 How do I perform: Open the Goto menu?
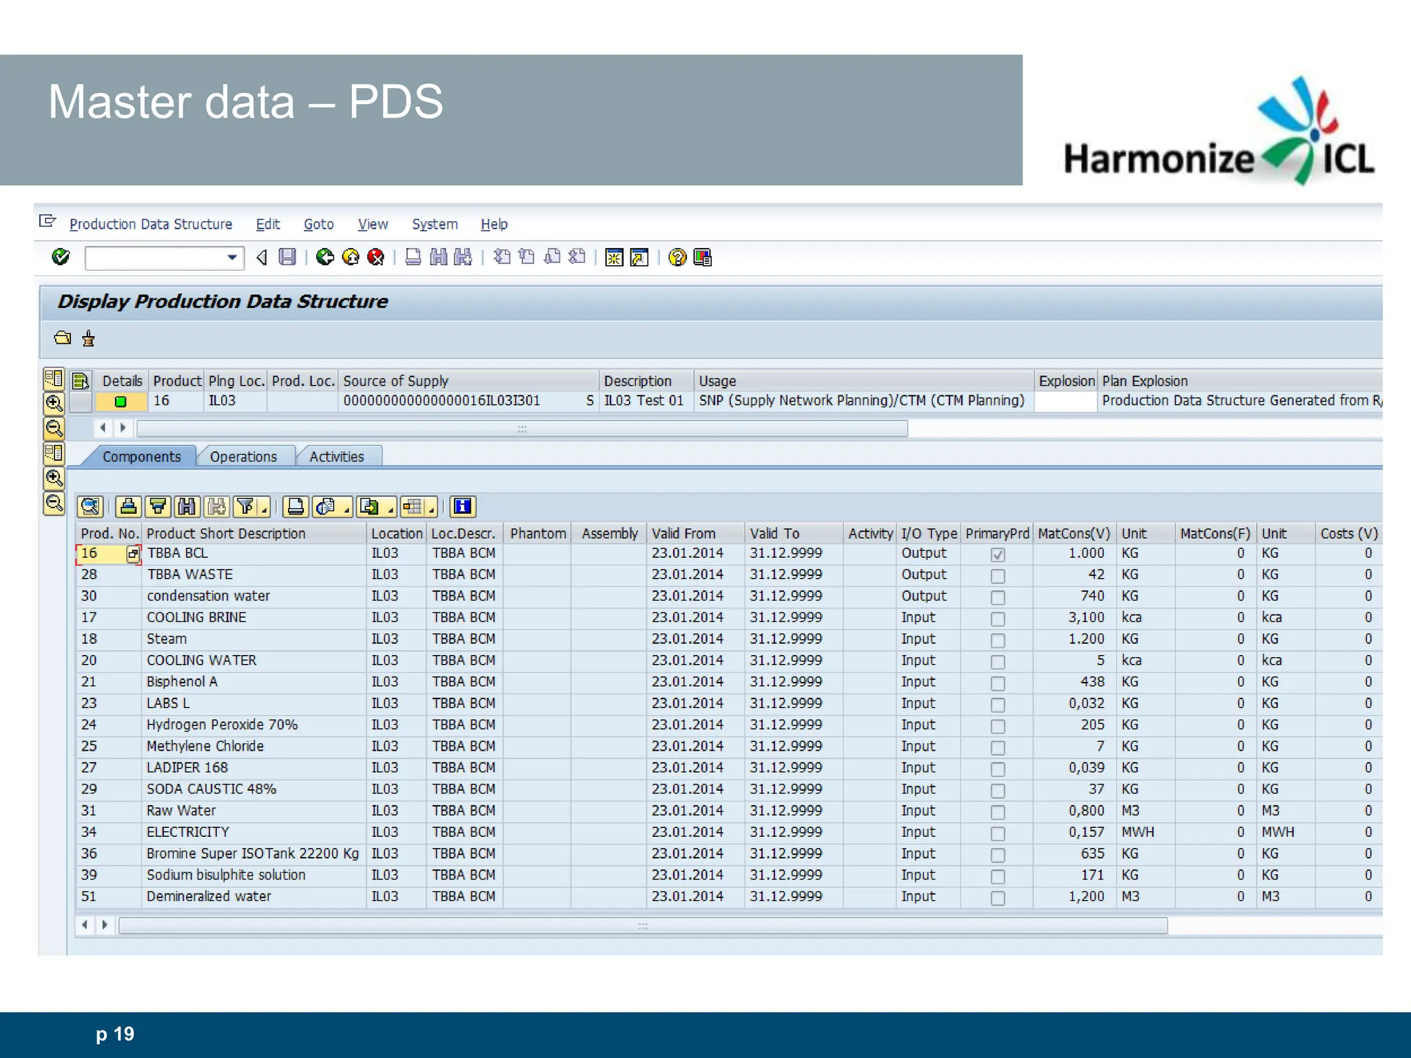(x=318, y=225)
